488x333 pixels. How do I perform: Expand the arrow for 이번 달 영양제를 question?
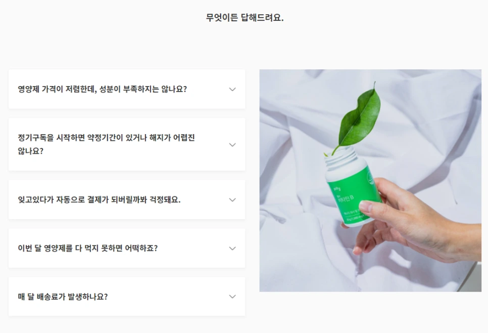pos(232,248)
